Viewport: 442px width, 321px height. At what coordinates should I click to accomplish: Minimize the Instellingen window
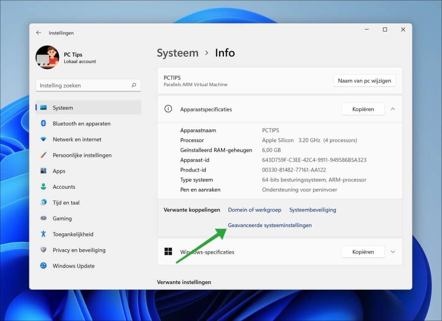tap(367, 29)
